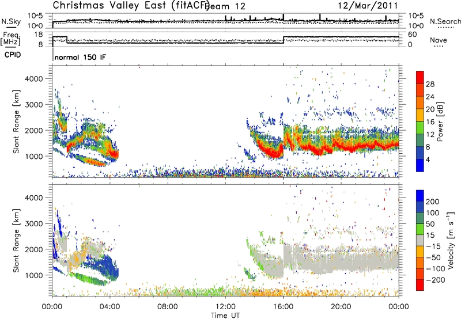The height and width of the screenshot is (319, 461).
Task: Click the 'normal 150 IF' CPID text
Action: pyautogui.click(x=80, y=57)
